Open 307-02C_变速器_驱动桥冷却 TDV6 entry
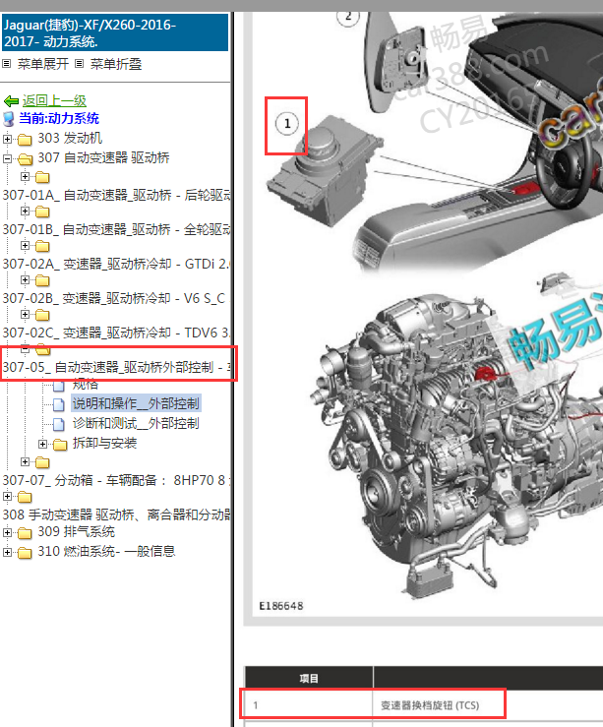 point(116,332)
